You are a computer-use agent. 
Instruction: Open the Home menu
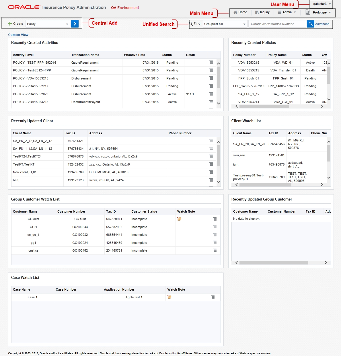coord(243,12)
